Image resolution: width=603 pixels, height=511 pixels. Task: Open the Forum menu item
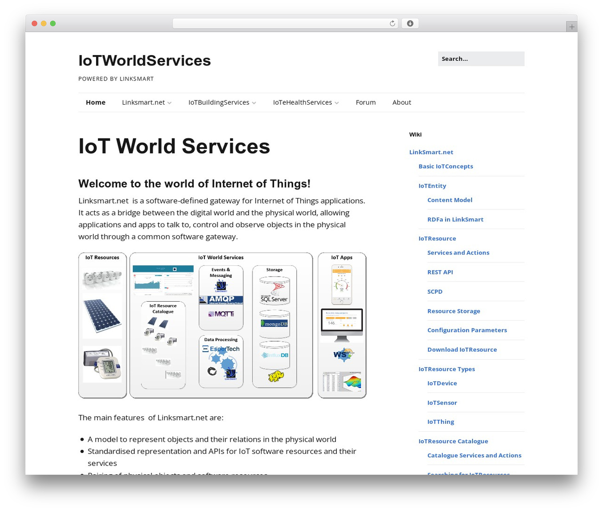pyautogui.click(x=366, y=102)
